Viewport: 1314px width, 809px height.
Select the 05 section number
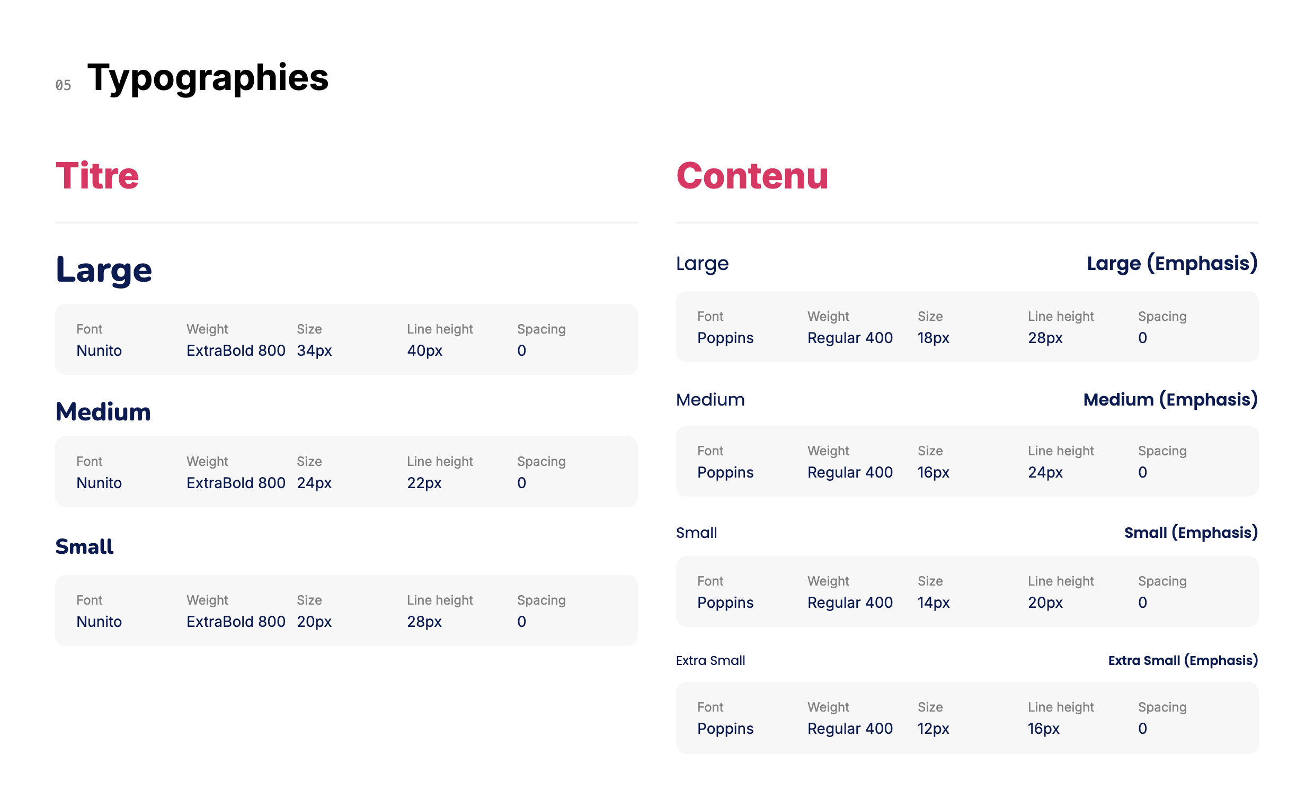[63, 85]
